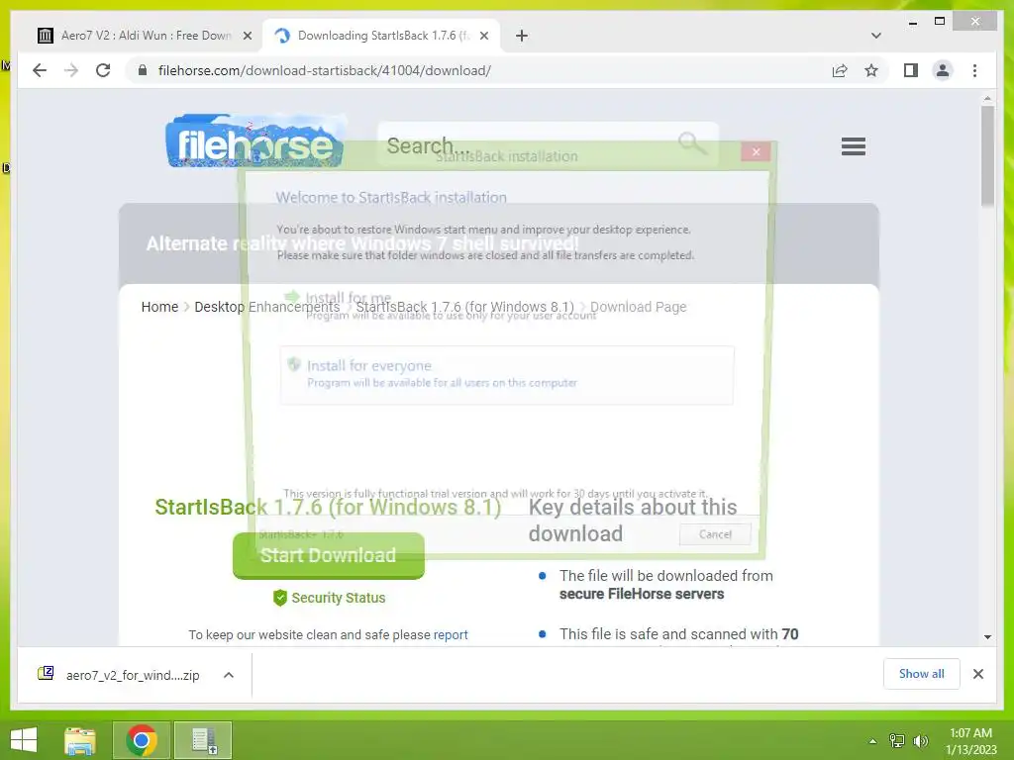Click StartIsBack 1.7.6 page heading
The image size is (1014, 760).
(328, 508)
